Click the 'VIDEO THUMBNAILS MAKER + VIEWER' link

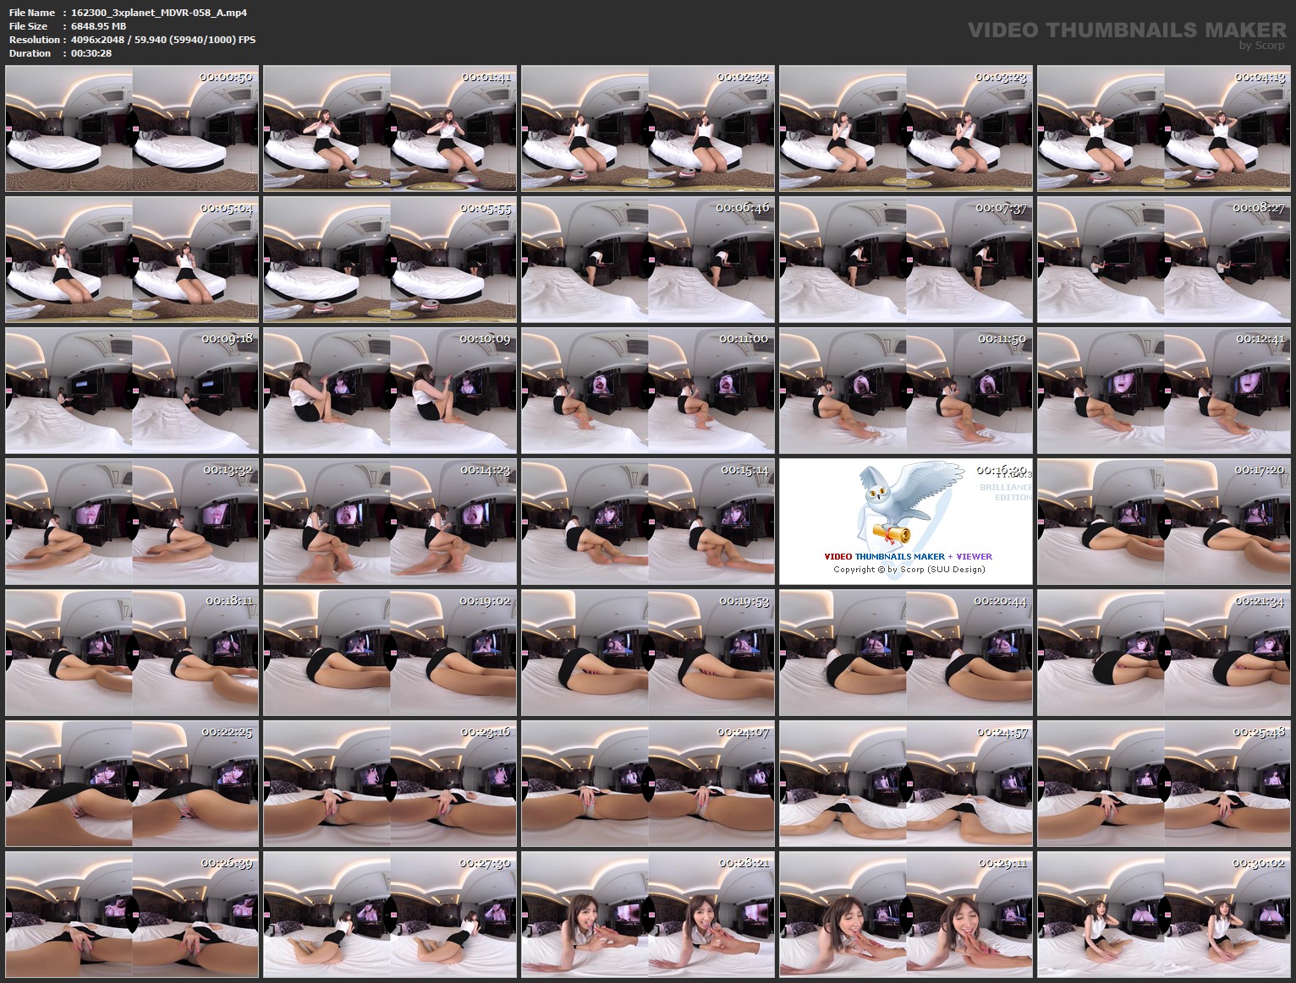click(908, 555)
